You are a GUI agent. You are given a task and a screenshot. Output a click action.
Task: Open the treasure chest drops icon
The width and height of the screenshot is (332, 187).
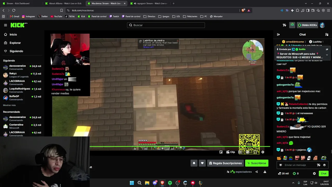(292, 25)
